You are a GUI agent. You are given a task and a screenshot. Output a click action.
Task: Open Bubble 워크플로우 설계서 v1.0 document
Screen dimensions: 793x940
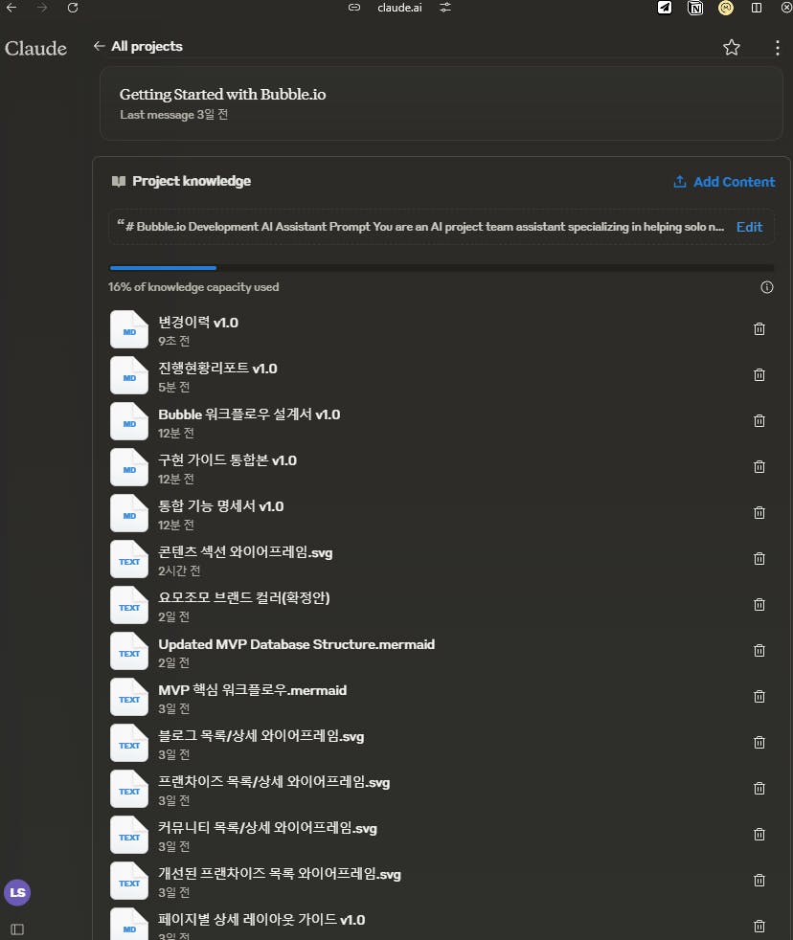pyautogui.click(x=249, y=414)
